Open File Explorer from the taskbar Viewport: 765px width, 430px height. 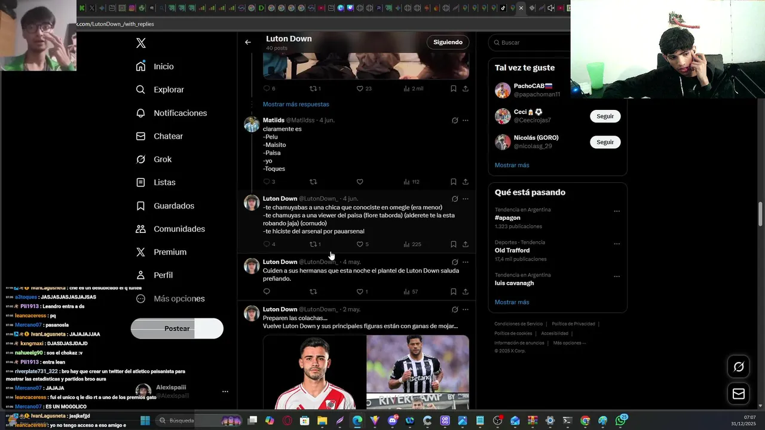pos(322,420)
